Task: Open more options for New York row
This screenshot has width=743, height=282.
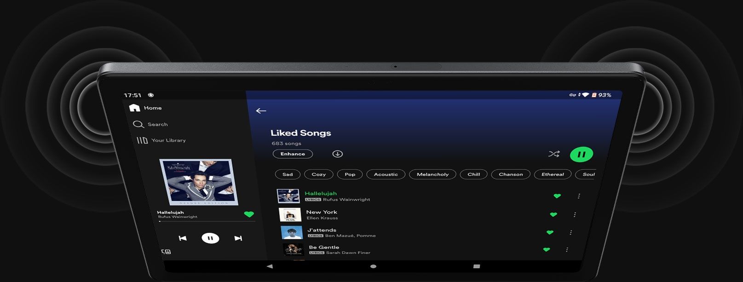Action: [x=575, y=214]
